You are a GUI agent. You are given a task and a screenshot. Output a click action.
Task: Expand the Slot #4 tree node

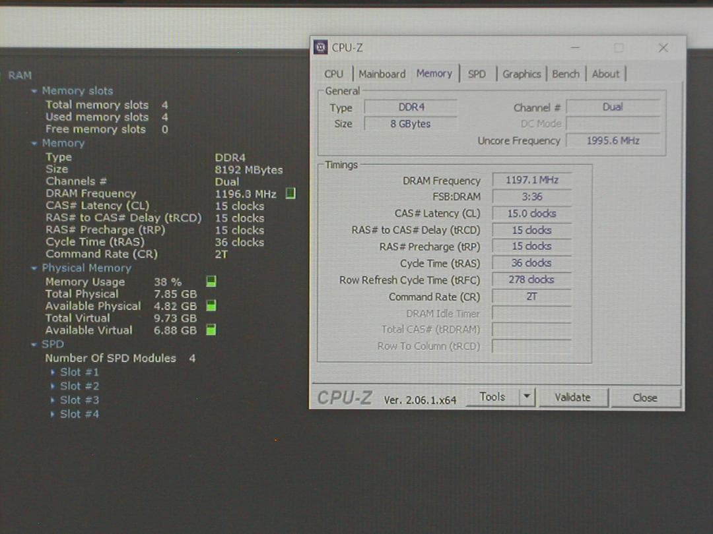pyautogui.click(x=53, y=415)
